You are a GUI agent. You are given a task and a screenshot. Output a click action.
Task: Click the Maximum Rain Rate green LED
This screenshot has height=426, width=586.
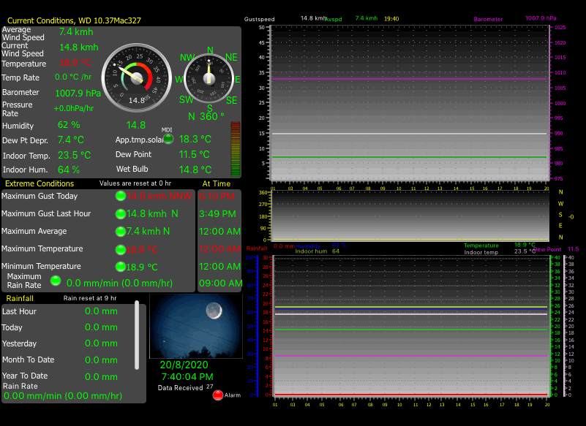tap(56, 281)
